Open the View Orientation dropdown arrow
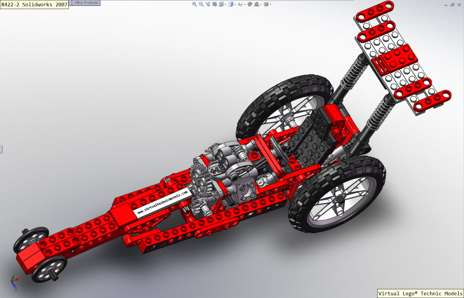The height and width of the screenshot is (298, 464). 226,5
